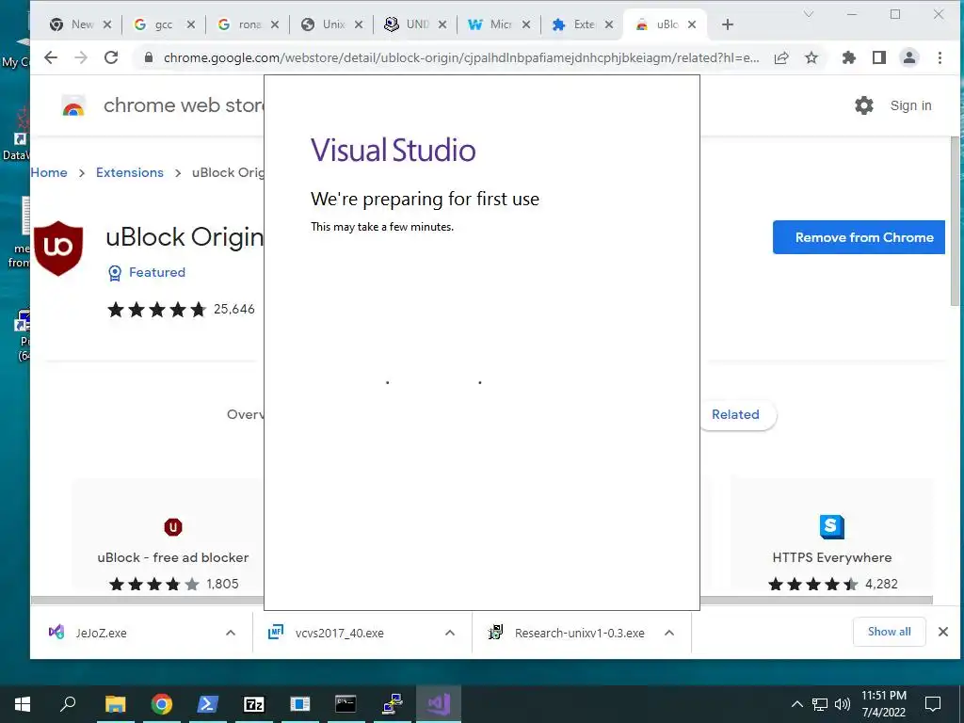This screenshot has width=964, height=723.
Task: Toggle Chrome side panel icon
Action: click(x=879, y=57)
